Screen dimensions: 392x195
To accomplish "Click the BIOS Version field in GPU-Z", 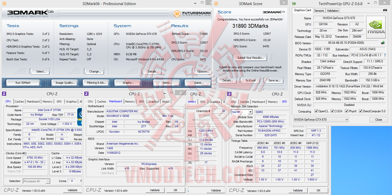I will 346,43.
